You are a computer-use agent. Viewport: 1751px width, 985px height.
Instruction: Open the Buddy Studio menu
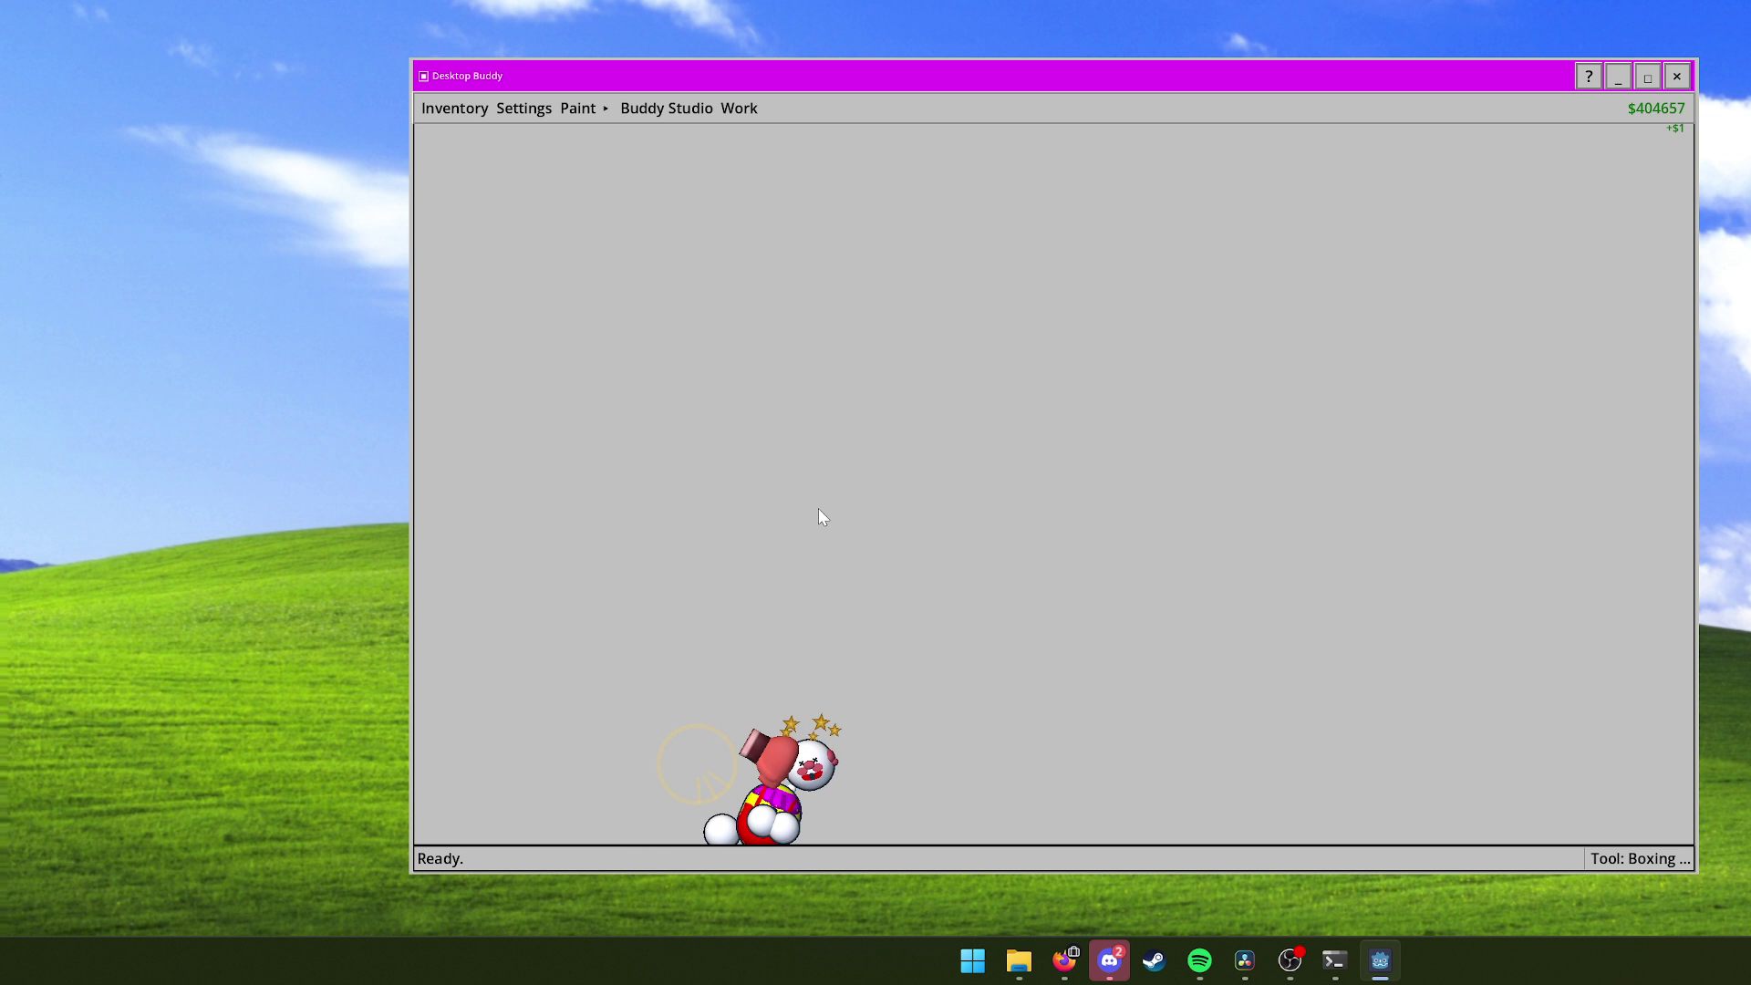(x=666, y=109)
